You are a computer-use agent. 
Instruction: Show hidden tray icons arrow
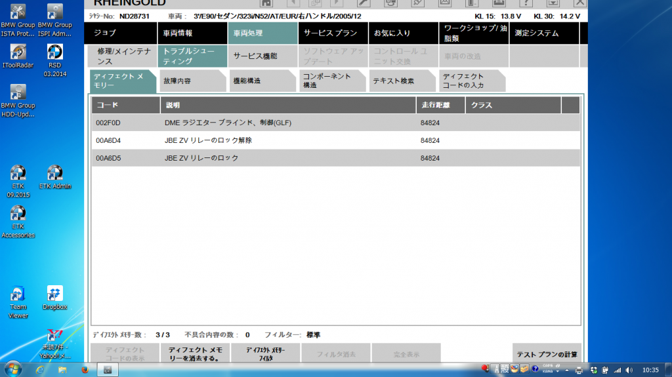click(567, 370)
